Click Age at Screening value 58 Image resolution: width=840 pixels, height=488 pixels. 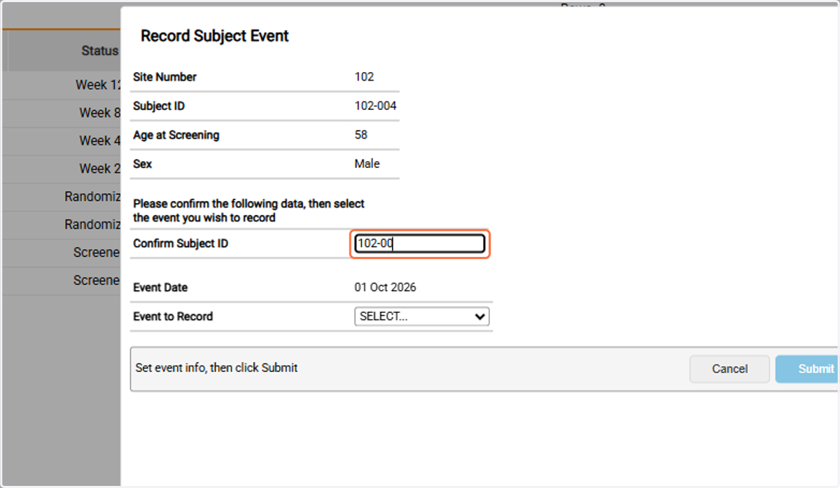coord(361,134)
